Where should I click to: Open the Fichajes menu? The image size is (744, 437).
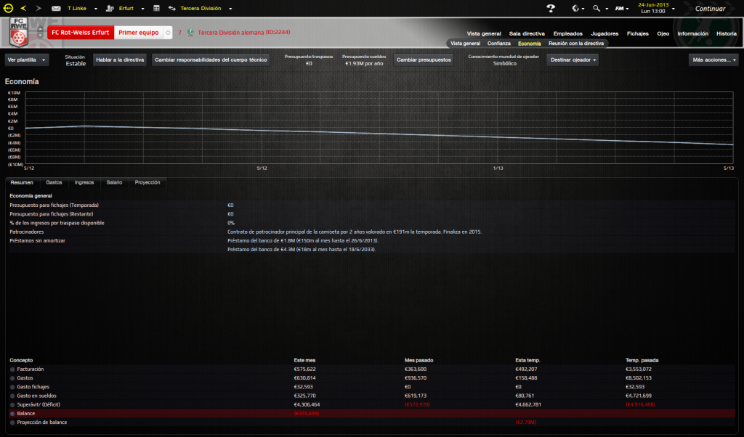pos(637,33)
